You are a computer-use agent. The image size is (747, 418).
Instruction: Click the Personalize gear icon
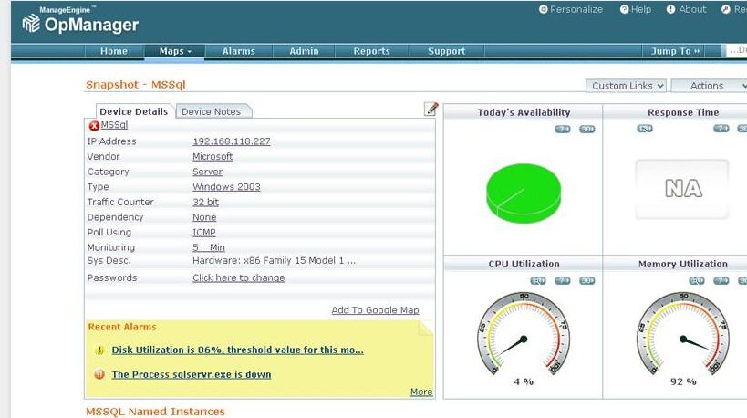(543, 9)
